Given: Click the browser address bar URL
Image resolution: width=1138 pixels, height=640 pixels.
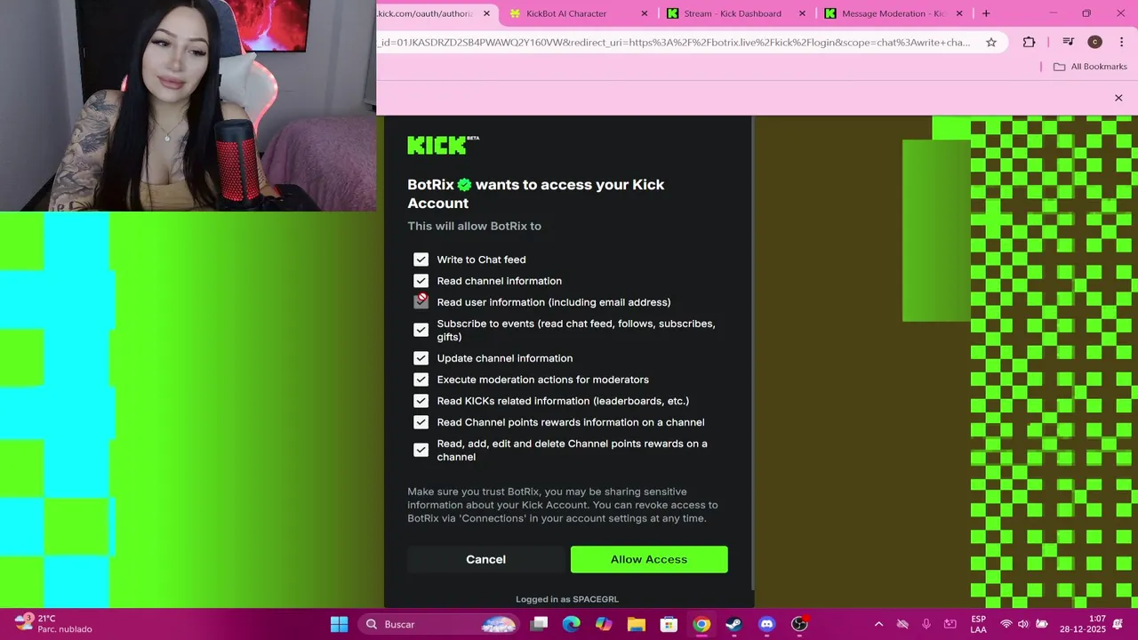Looking at the screenshot, I should click(674, 42).
